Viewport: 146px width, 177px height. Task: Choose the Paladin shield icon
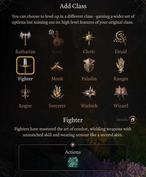click(x=89, y=65)
